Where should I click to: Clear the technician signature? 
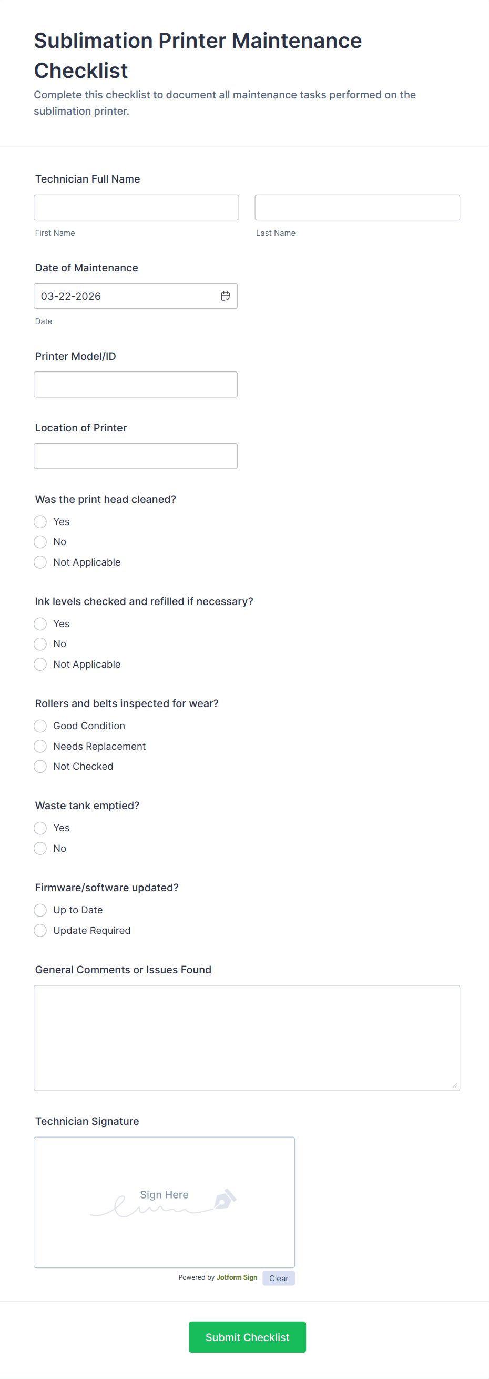tap(278, 1279)
